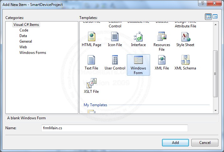The image size is (224, 152).
Task: Choose the XML Schema template icon
Action: (x=185, y=60)
